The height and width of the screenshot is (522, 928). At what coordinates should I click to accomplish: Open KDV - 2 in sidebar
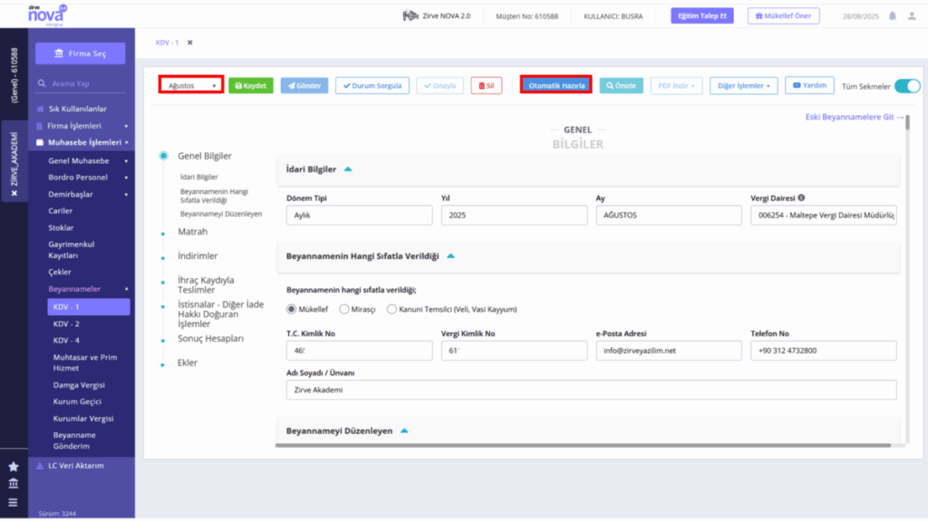(66, 324)
